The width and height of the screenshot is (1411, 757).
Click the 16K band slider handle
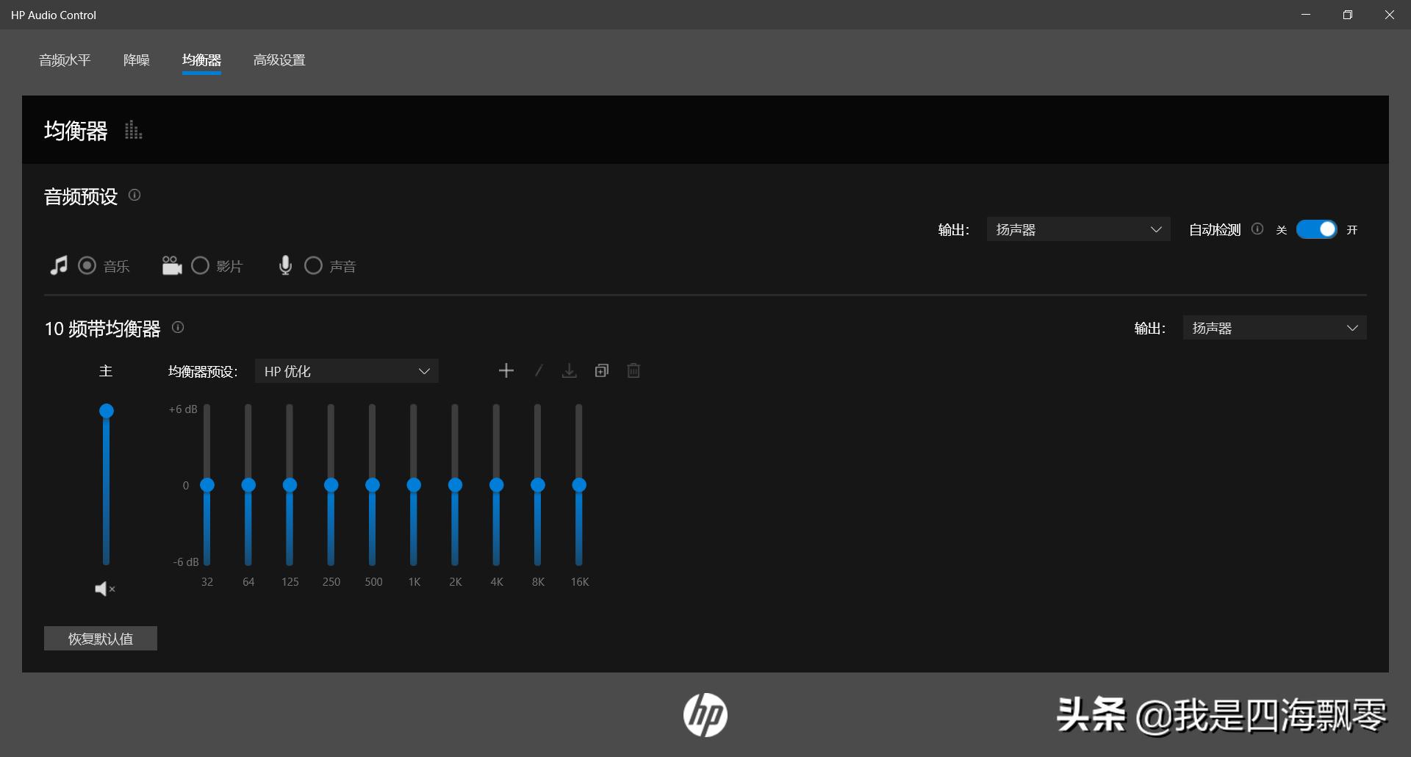tap(579, 485)
